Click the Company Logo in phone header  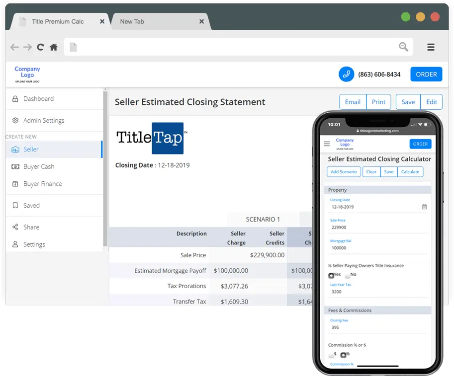(x=345, y=144)
